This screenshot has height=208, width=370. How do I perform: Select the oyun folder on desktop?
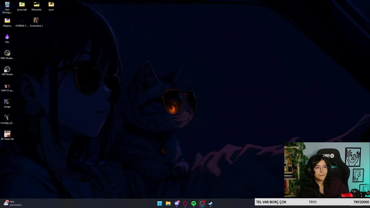pyautogui.click(x=51, y=6)
